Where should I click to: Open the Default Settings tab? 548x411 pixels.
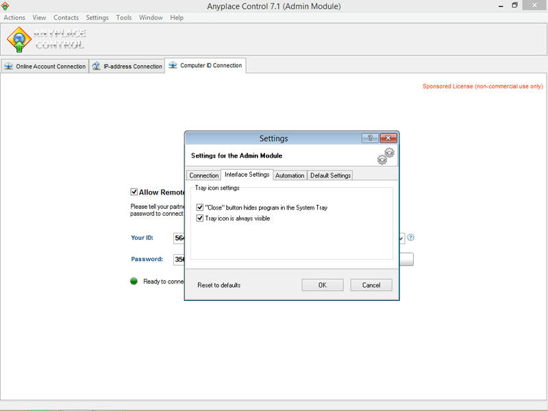tap(330, 175)
